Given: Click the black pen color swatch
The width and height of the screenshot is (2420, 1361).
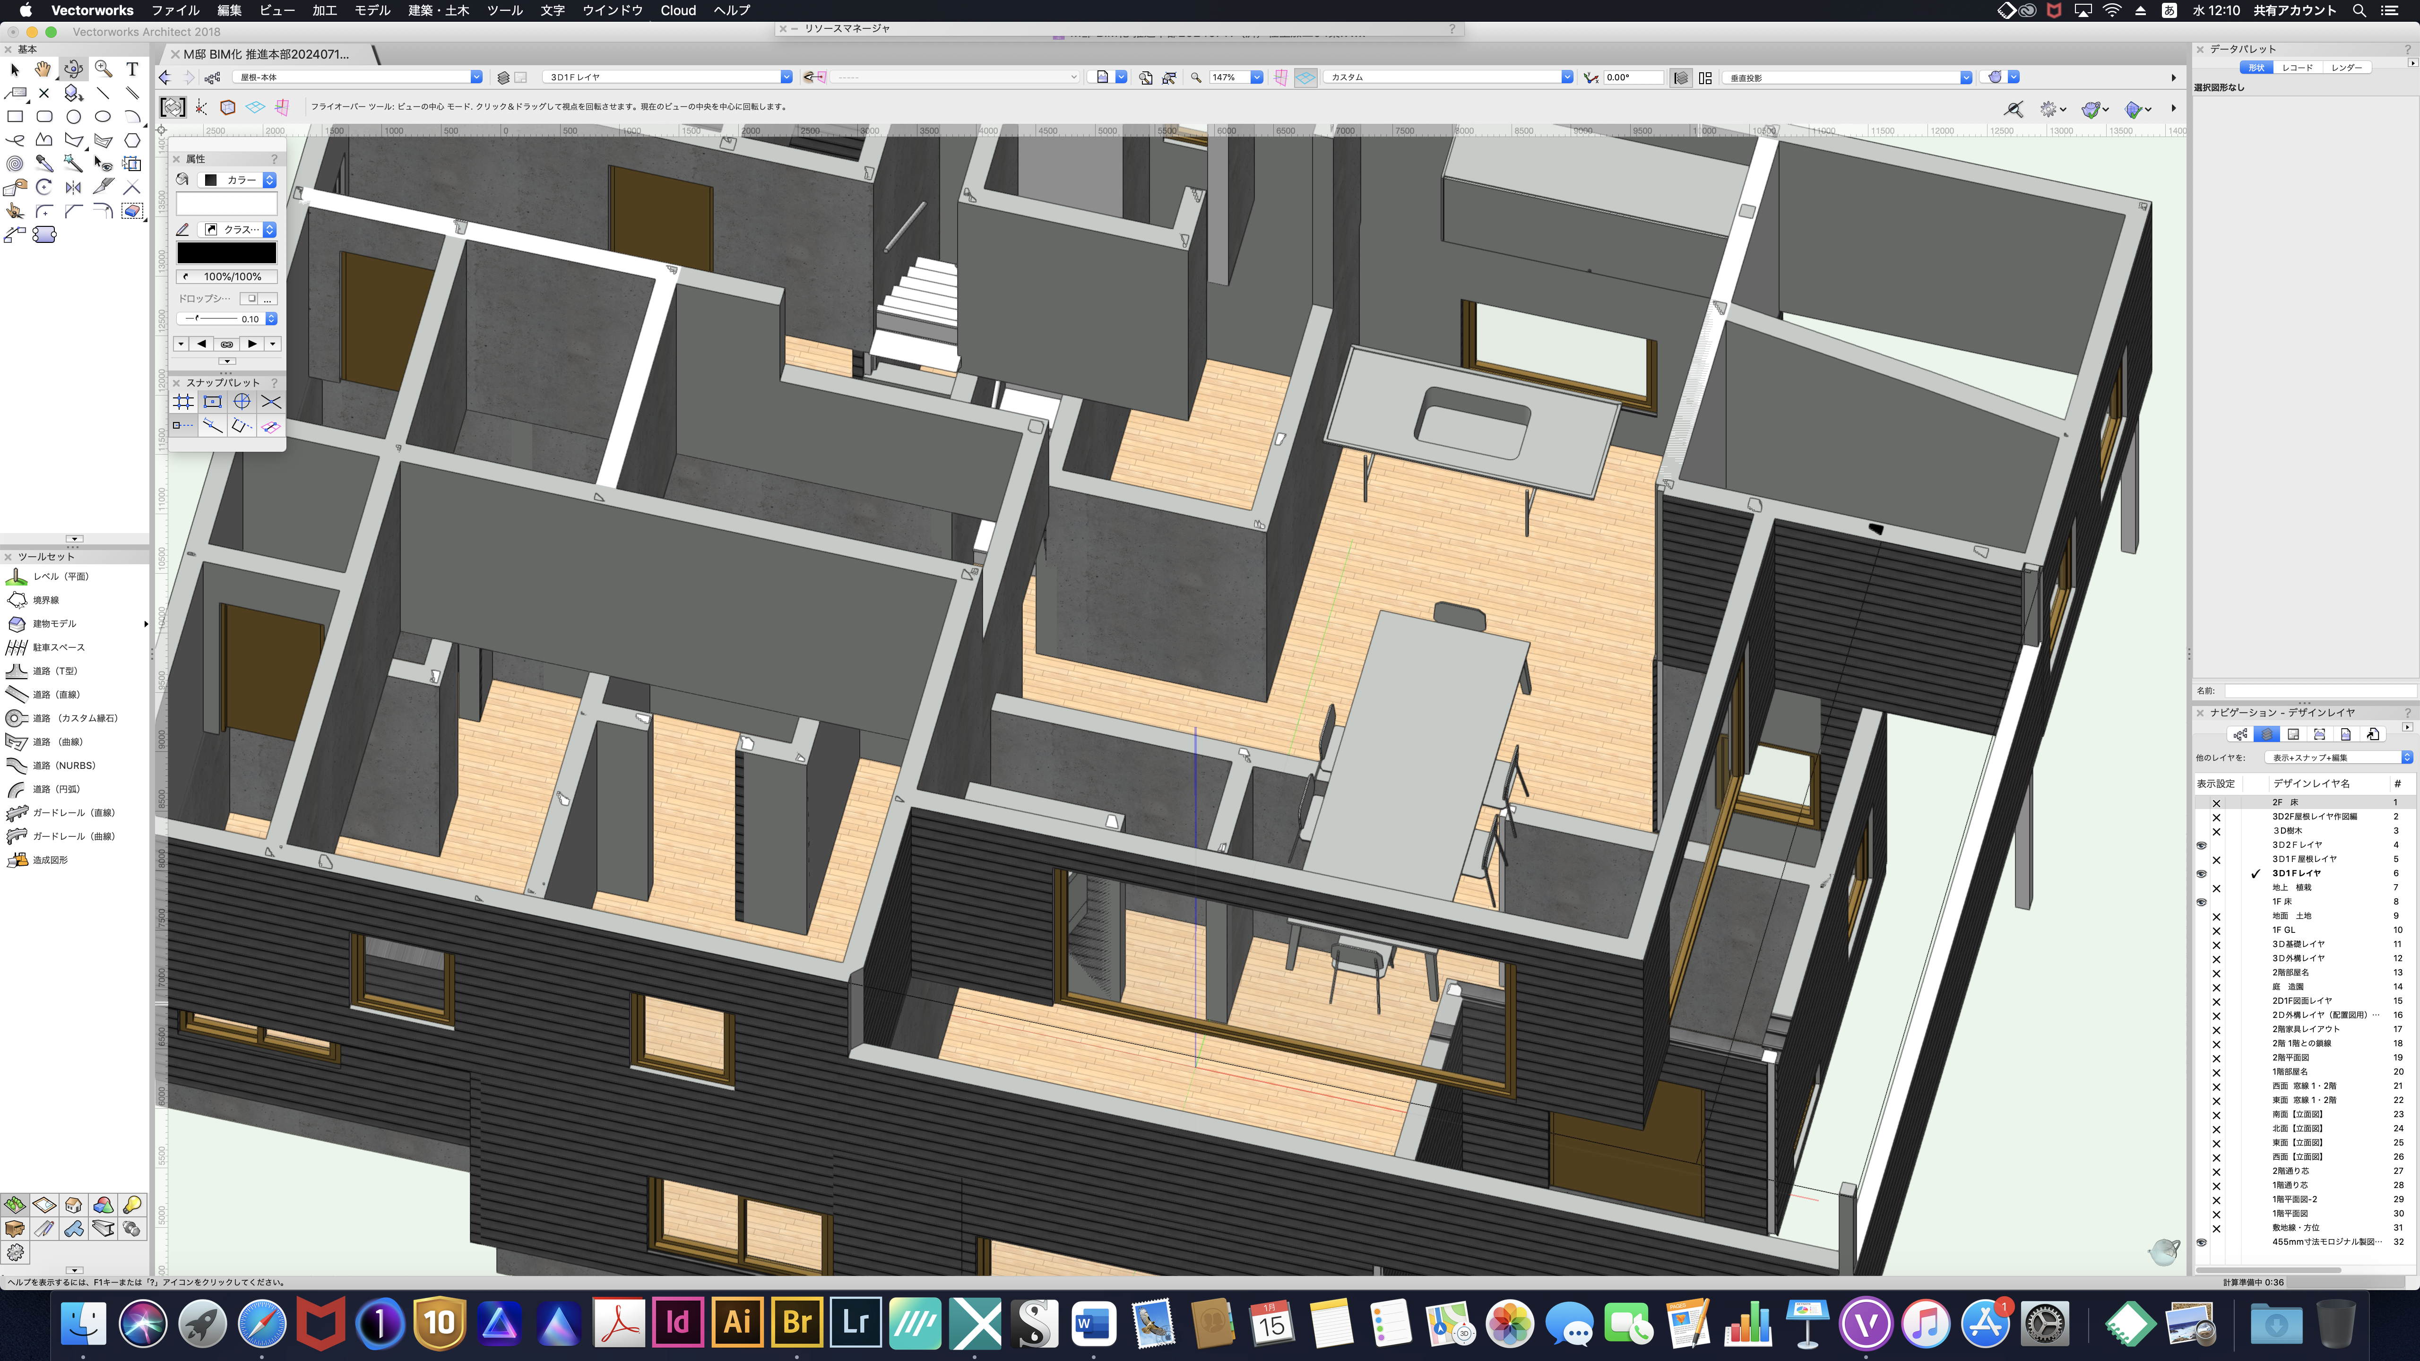Looking at the screenshot, I should 226,253.
